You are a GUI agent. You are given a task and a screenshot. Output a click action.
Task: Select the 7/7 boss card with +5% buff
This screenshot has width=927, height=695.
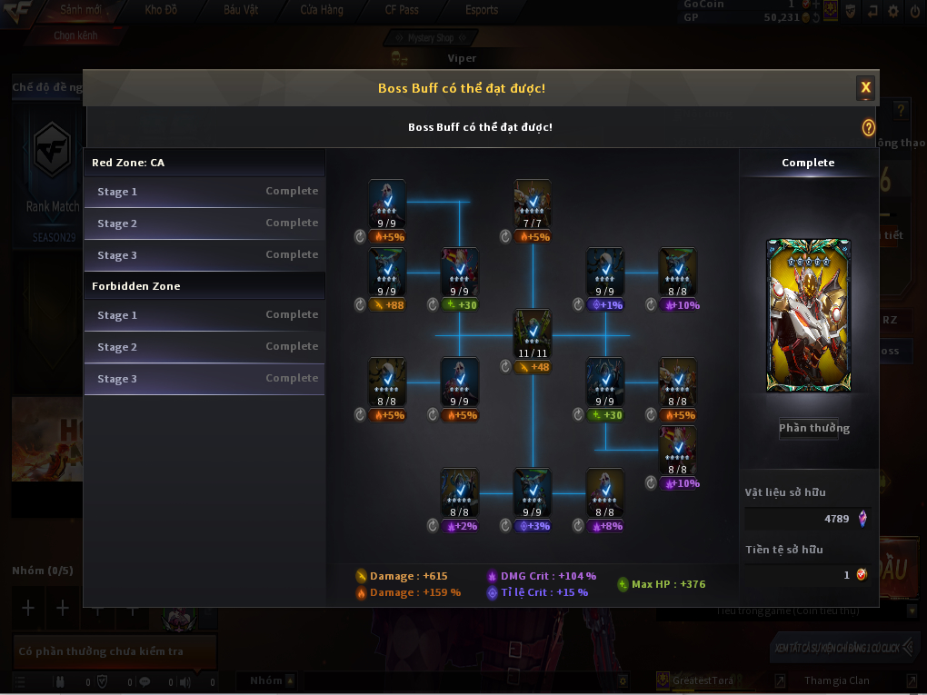click(532, 204)
